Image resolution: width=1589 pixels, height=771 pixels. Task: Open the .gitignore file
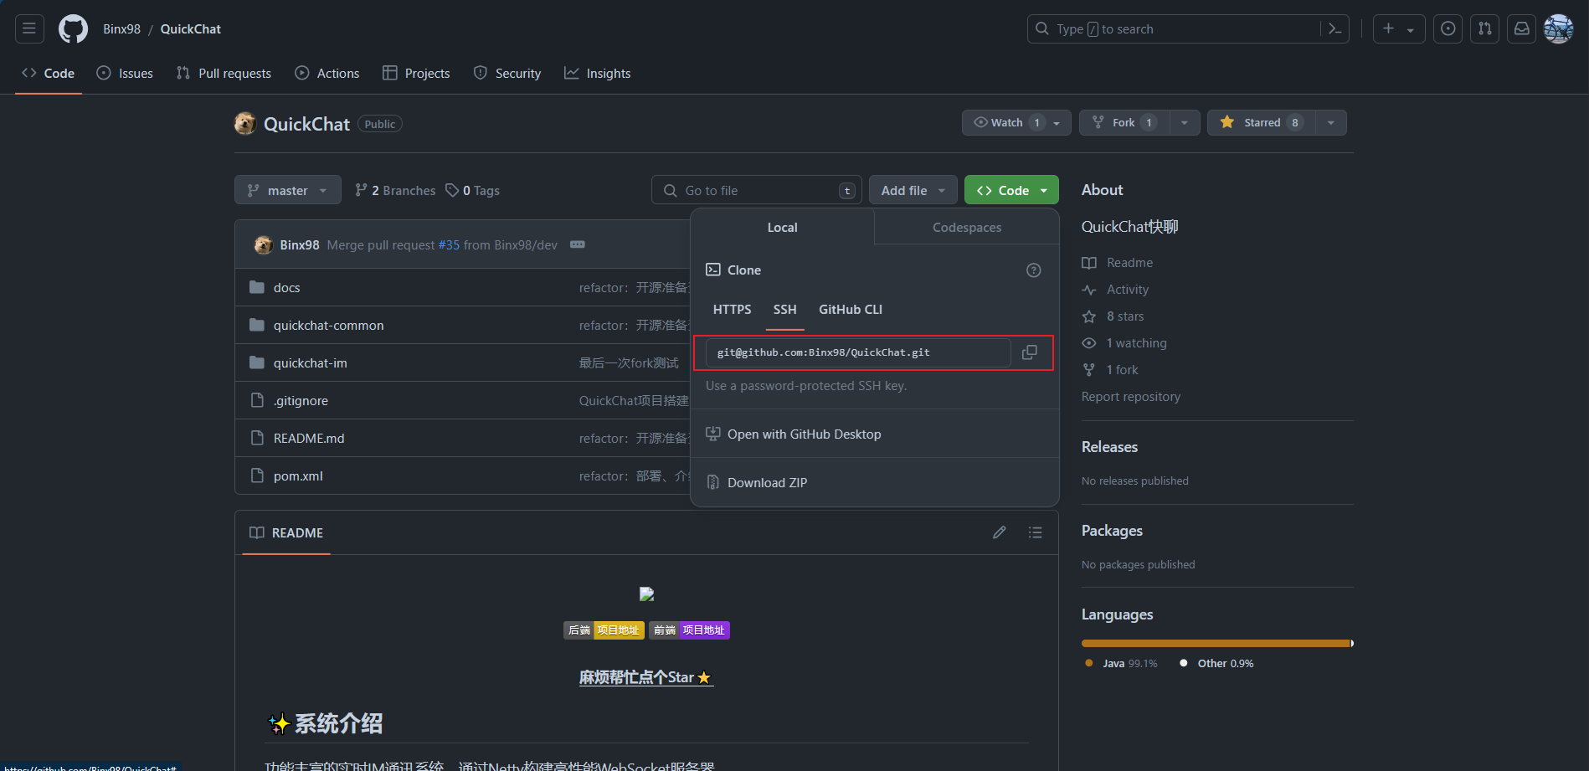(x=301, y=400)
